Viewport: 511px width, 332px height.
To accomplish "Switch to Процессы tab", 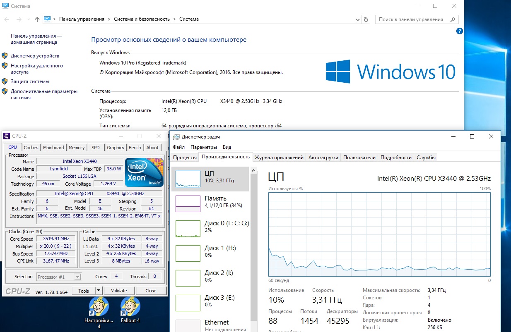I will point(185,158).
